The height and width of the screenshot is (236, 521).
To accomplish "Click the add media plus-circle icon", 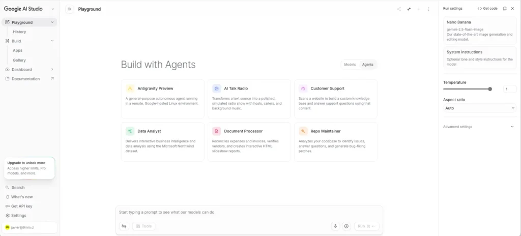I will click(346, 226).
